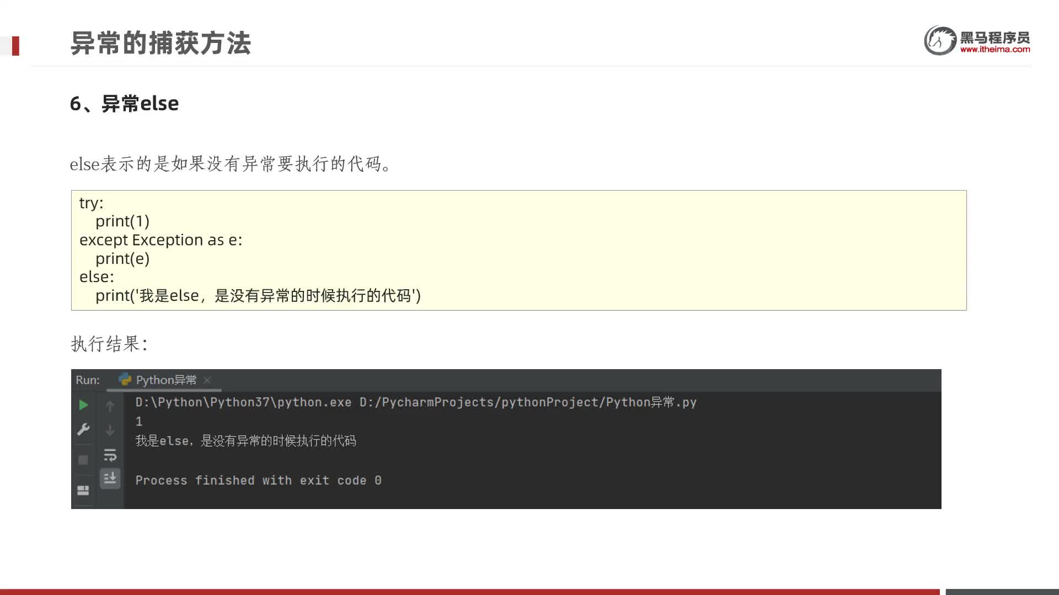Click the layout restore icon
This screenshot has height=595, width=1059.
[83, 490]
